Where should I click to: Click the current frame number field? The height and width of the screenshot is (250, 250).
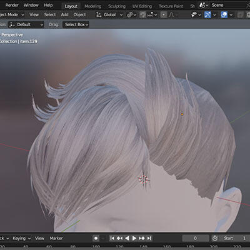coord(196,238)
